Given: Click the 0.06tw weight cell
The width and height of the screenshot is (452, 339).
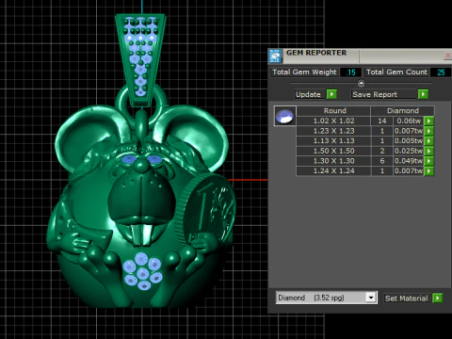Looking at the screenshot, I should point(409,121).
